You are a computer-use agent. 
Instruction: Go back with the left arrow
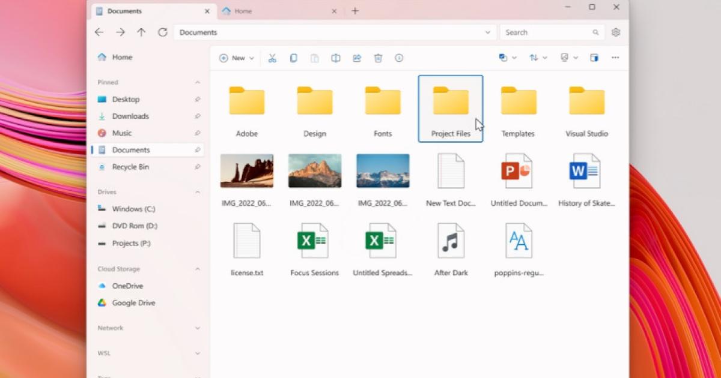click(x=99, y=32)
